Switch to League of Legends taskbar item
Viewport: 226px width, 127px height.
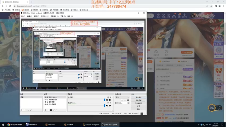click(x=91, y=124)
